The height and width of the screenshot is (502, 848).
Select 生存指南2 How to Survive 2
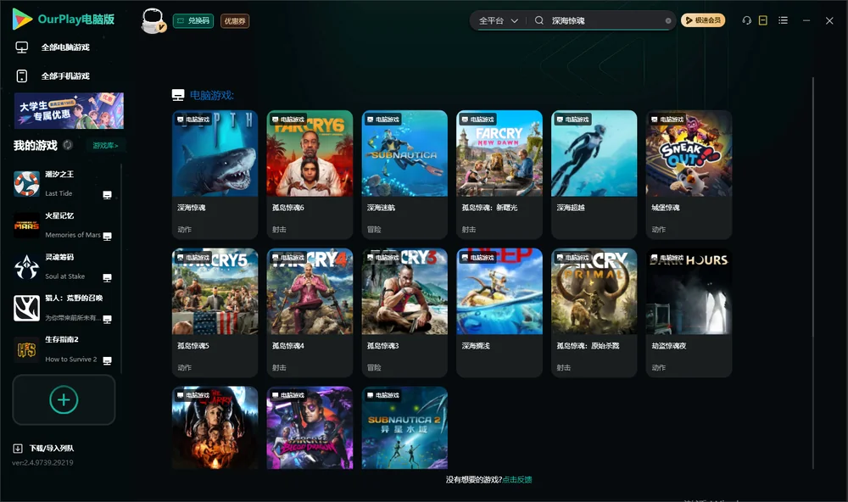pyautogui.click(x=64, y=349)
